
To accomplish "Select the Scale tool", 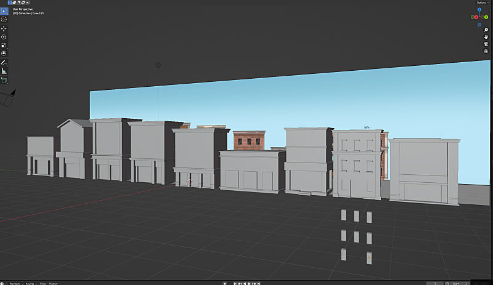I will click(x=4, y=46).
